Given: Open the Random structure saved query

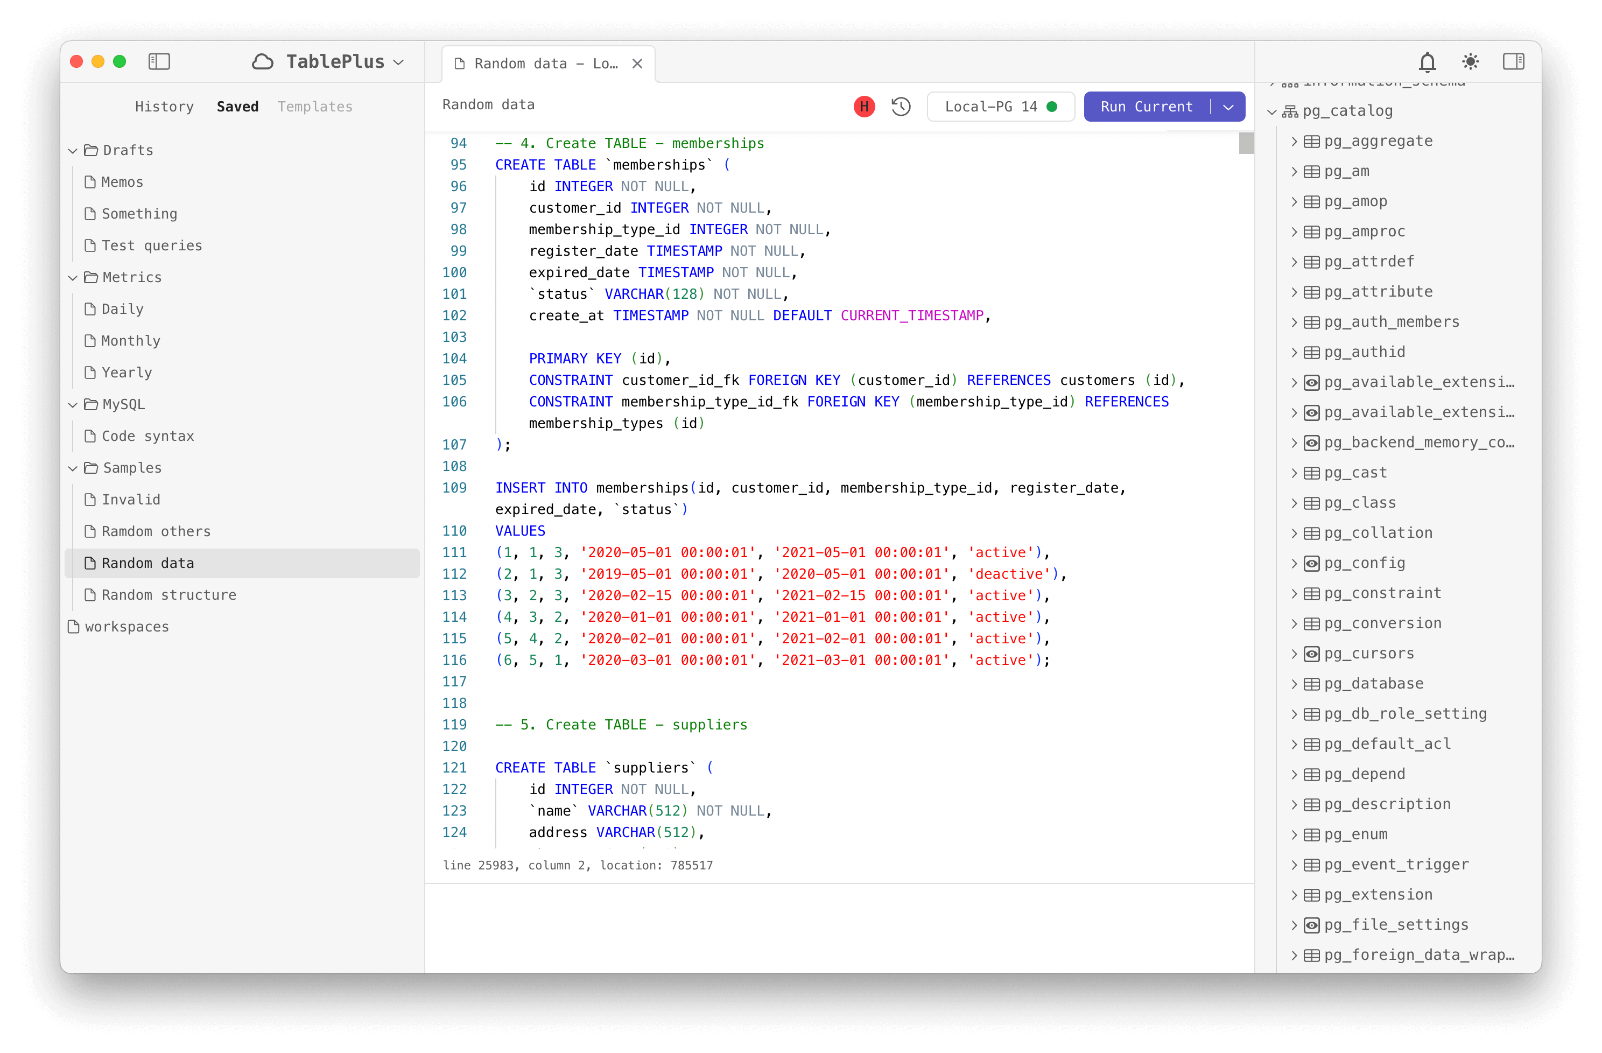Looking at the screenshot, I should coord(168,594).
